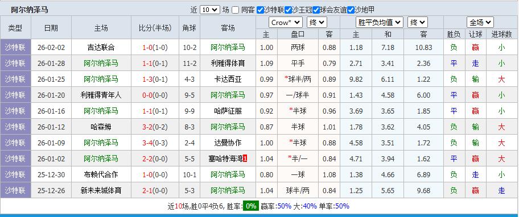The image size is (519, 217).
Task: Click the 1-3(0-1) score against 卡达西亚
Action: click(x=155, y=80)
